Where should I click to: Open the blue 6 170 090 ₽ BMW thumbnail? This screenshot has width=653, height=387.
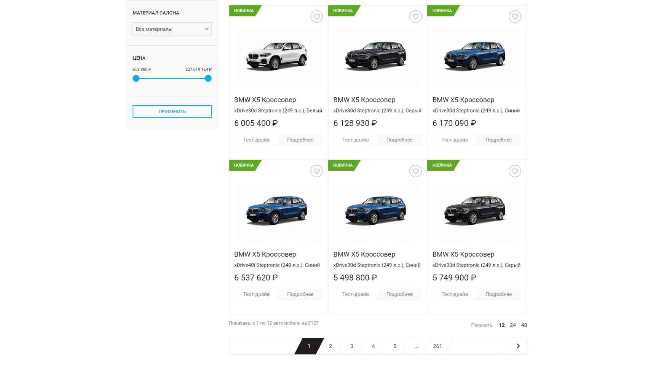pos(474,56)
